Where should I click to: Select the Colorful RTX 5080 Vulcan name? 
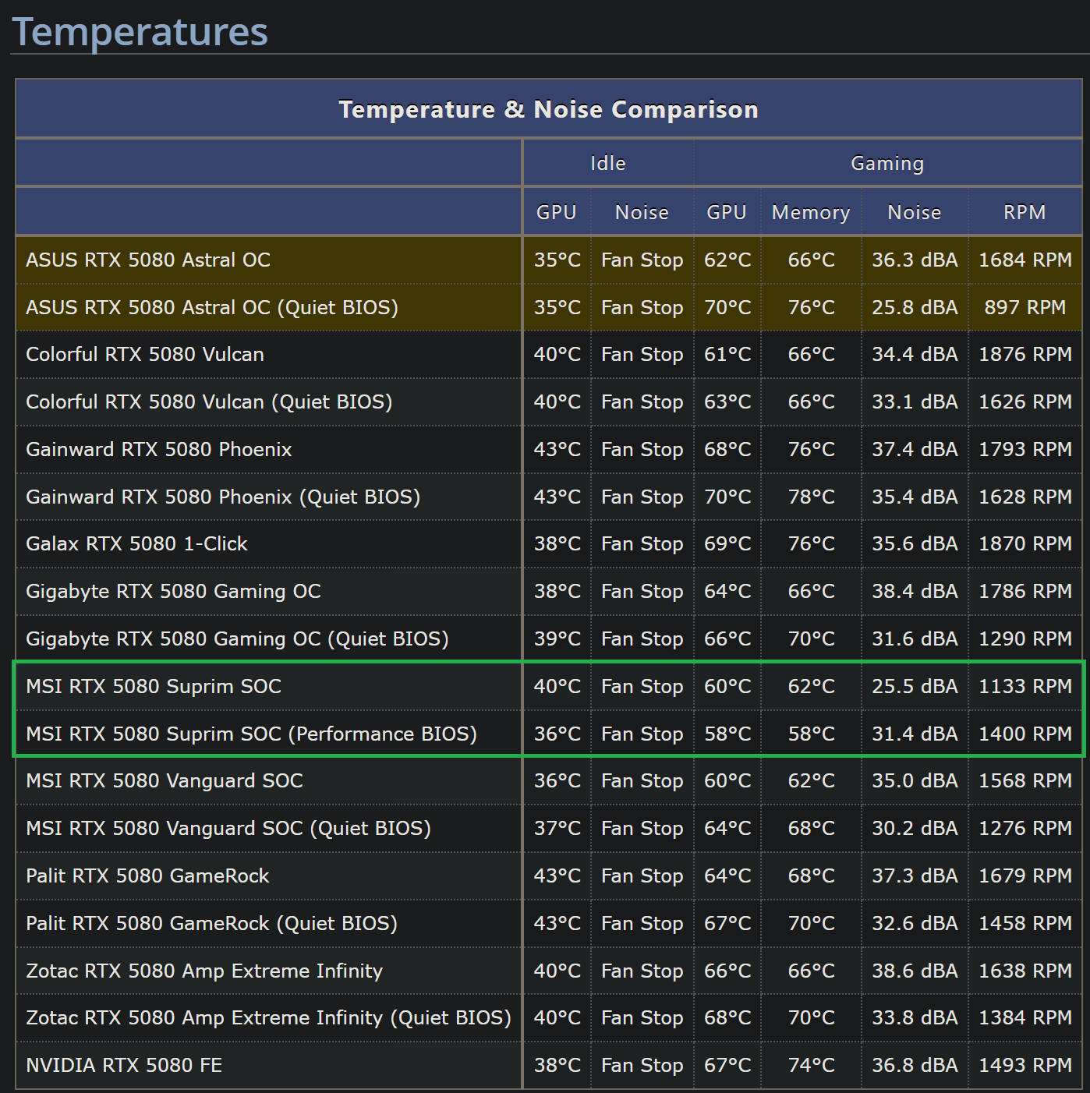point(145,354)
